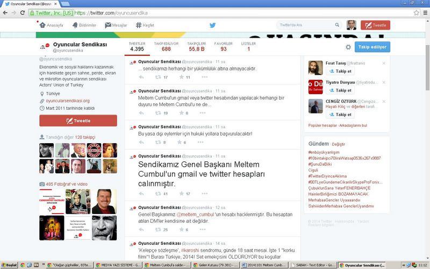Image resolution: width=430 pixels, height=269 pixels.
Task: Open the #TwitterDiyinceAklıma trend
Action: 327,176
